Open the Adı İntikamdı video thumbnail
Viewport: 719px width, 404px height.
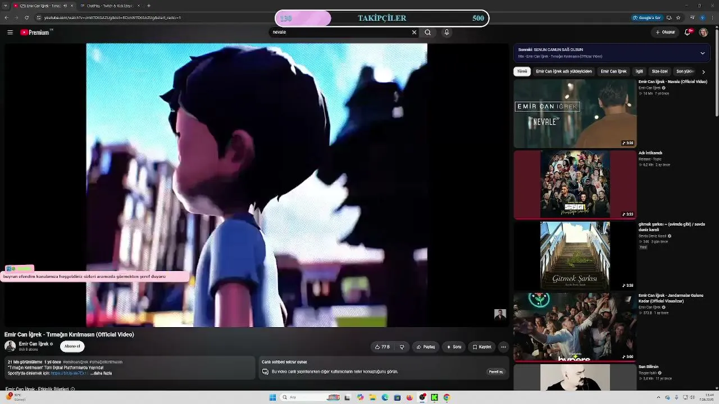click(x=575, y=185)
